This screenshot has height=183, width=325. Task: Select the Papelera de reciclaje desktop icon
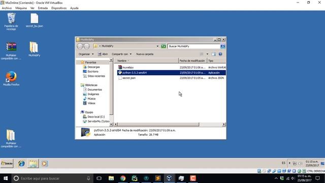pos(11,21)
